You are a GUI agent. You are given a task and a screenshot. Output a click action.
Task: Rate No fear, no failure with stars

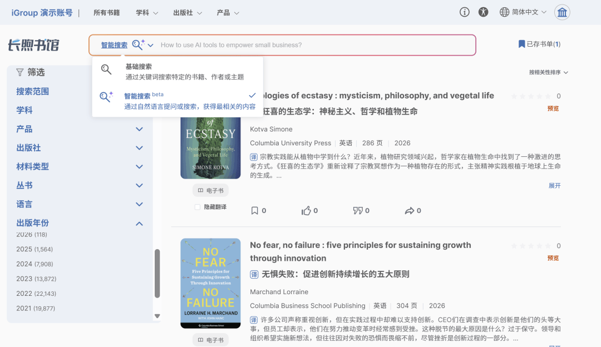coord(531,246)
